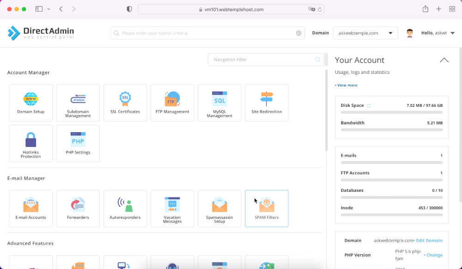Focus the Navigation Filter field
Screen dimensions: 462x269
[266, 60]
